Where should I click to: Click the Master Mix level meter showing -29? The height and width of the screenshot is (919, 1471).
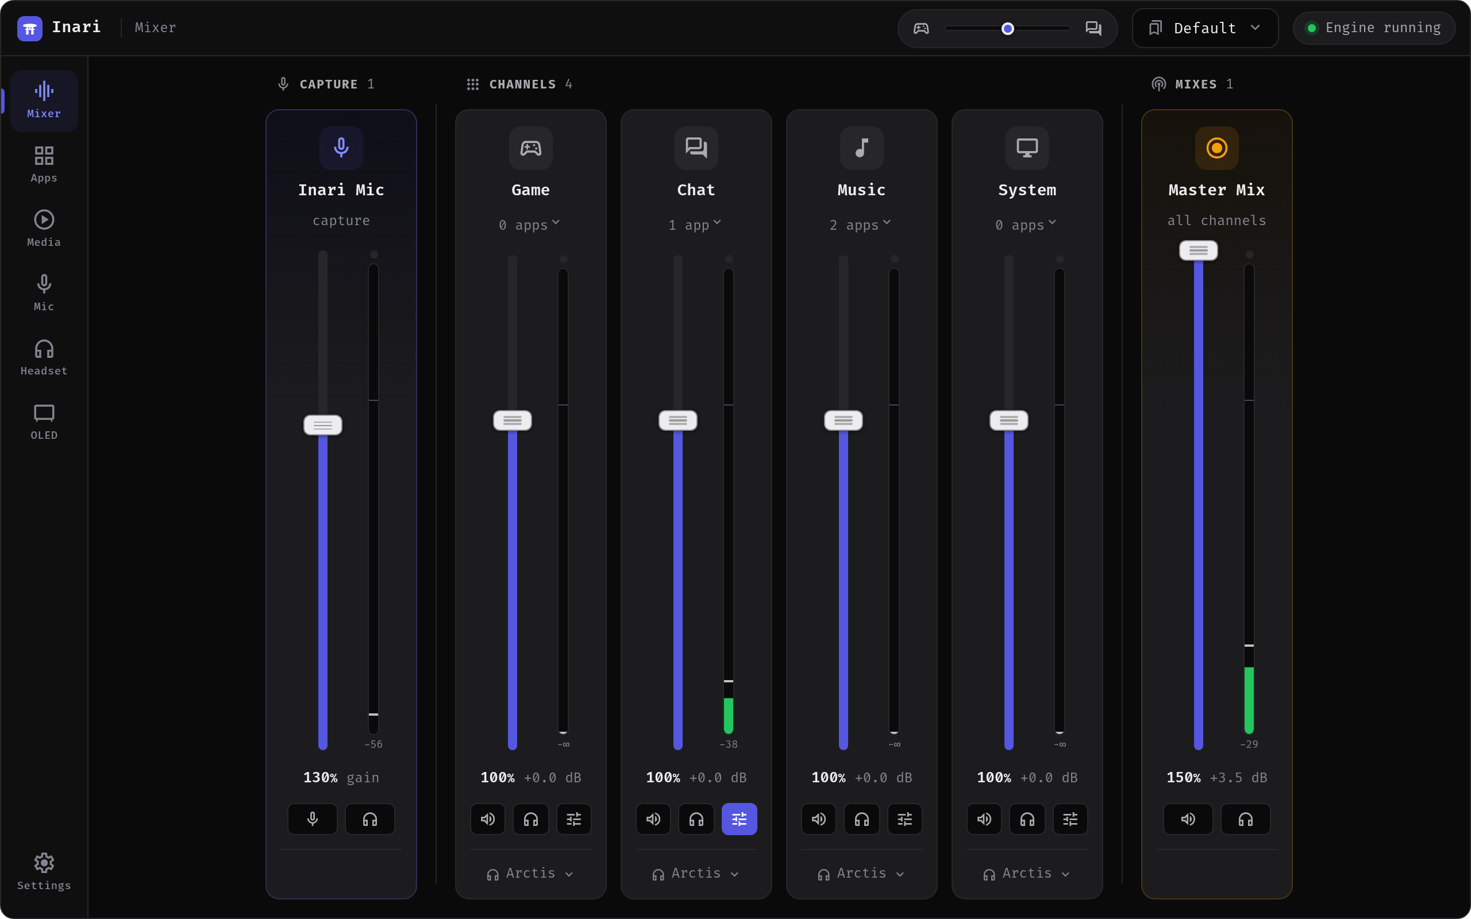[x=1249, y=499]
